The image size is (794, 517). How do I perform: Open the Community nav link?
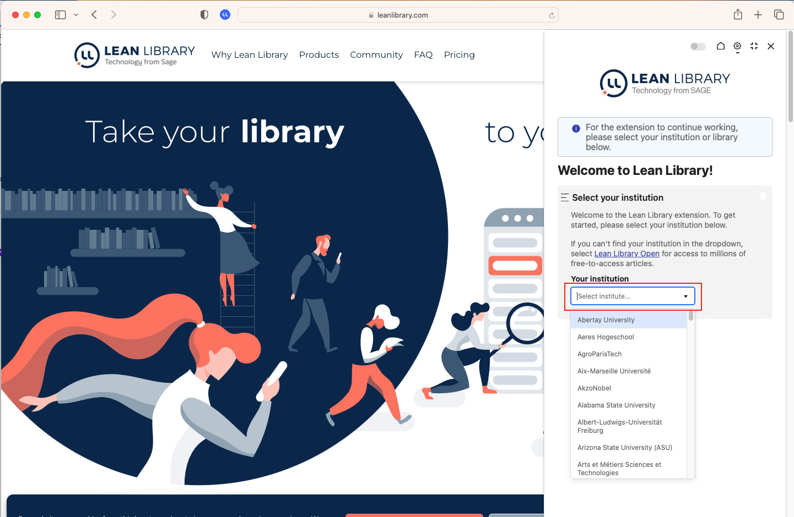click(376, 55)
